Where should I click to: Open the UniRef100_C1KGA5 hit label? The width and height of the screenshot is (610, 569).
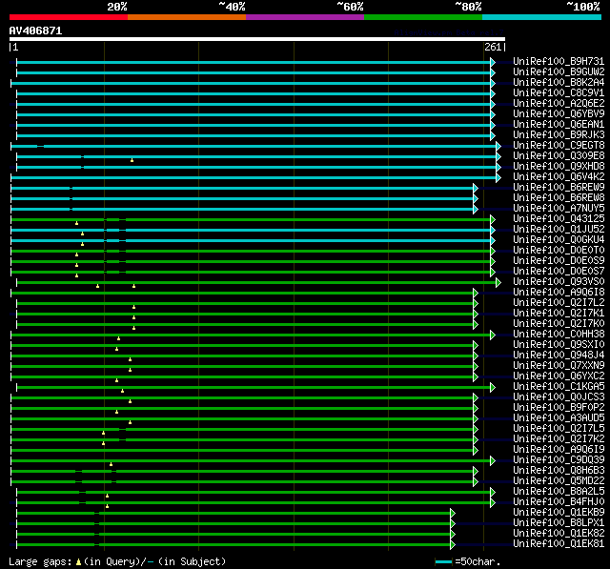[559, 387]
